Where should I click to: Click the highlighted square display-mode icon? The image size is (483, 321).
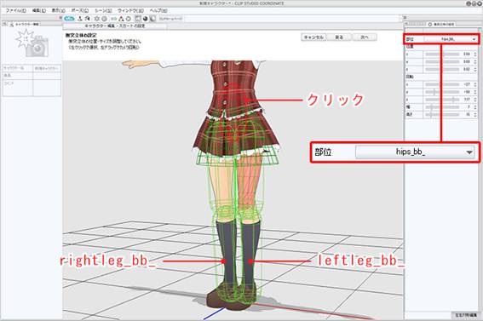(138, 19)
